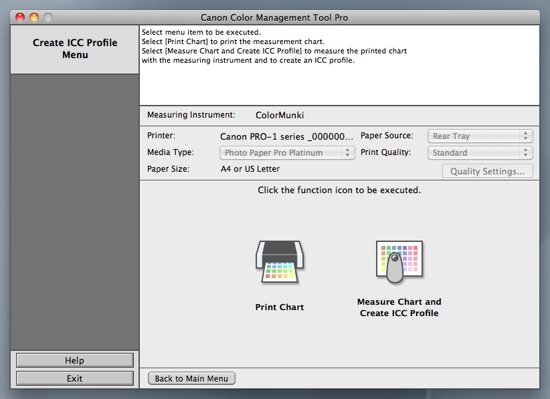Image resolution: width=550 pixels, height=399 pixels.
Task: Click the Canon Color Management Tool Pro title
Action: click(274, 17)
